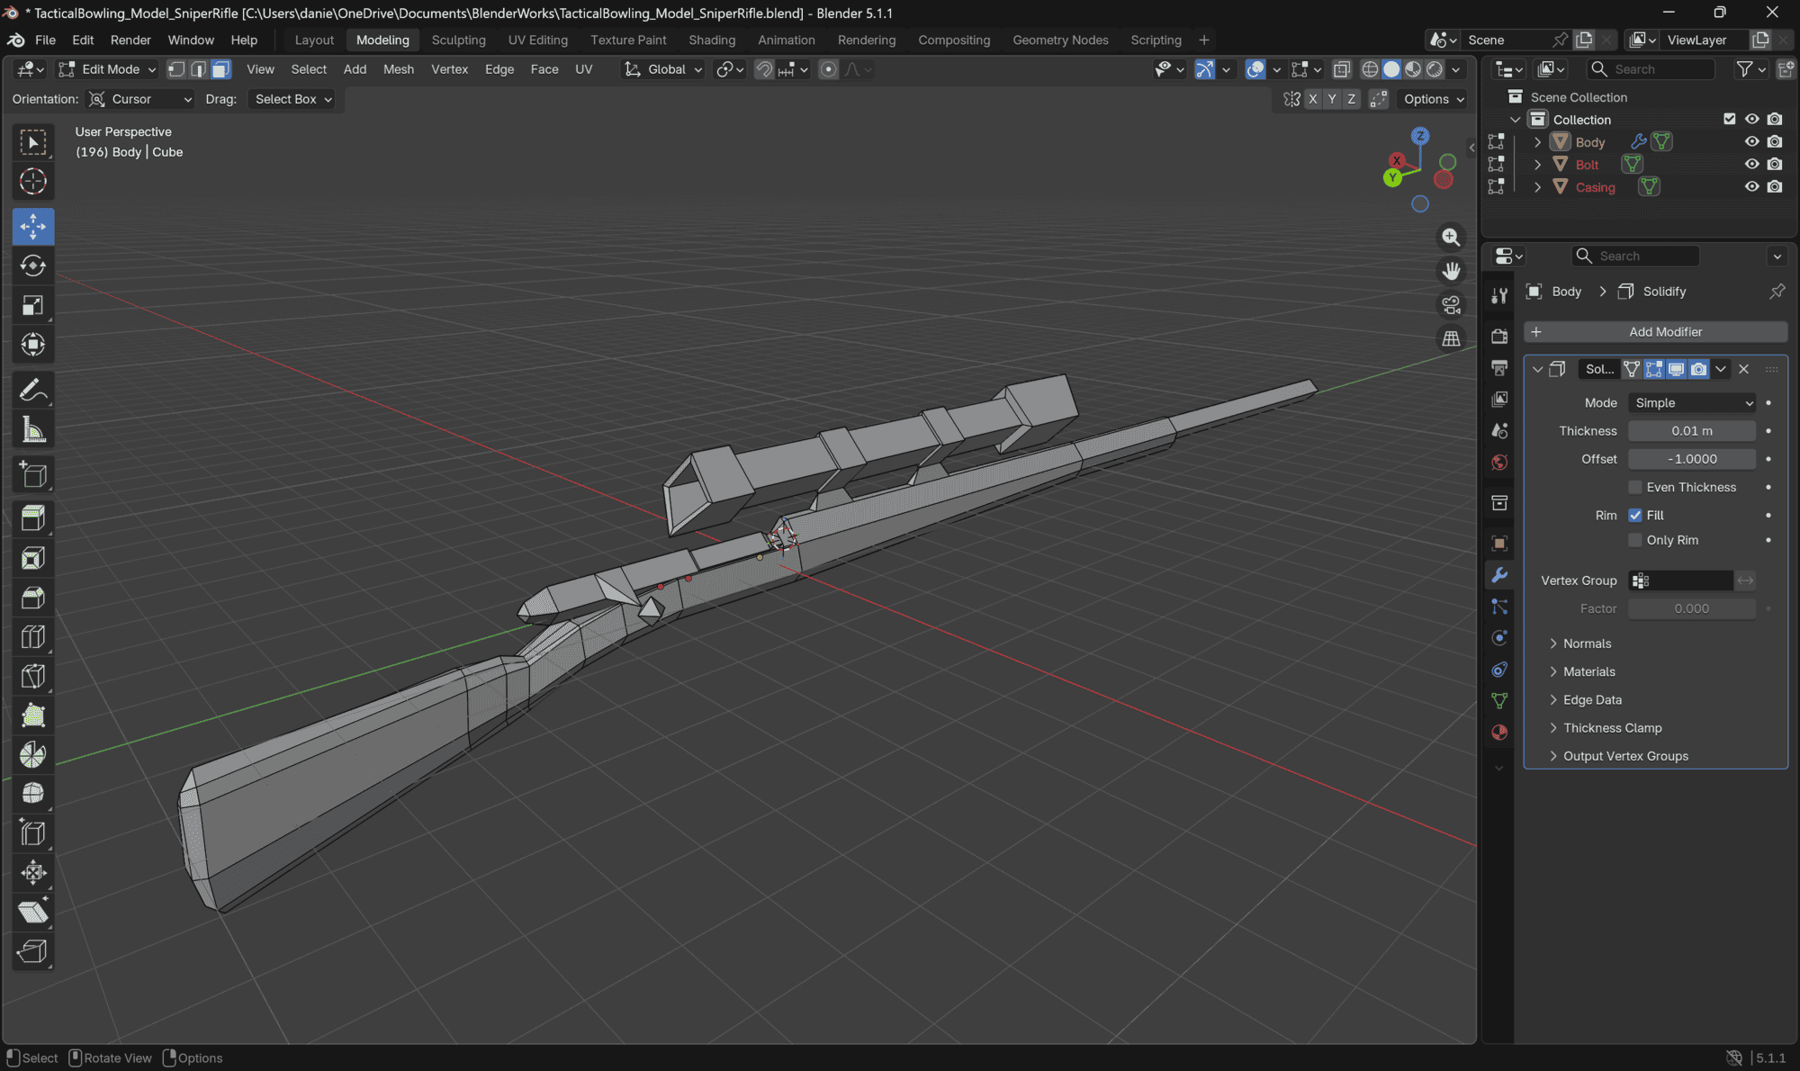Click the zoom viewport magnifier icon

coord(1451,237)
